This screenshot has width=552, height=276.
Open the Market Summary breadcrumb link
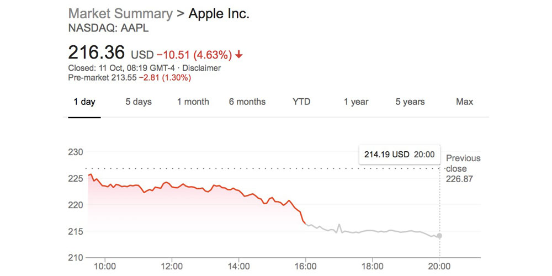pyautogui.click(x=120, y=14)
